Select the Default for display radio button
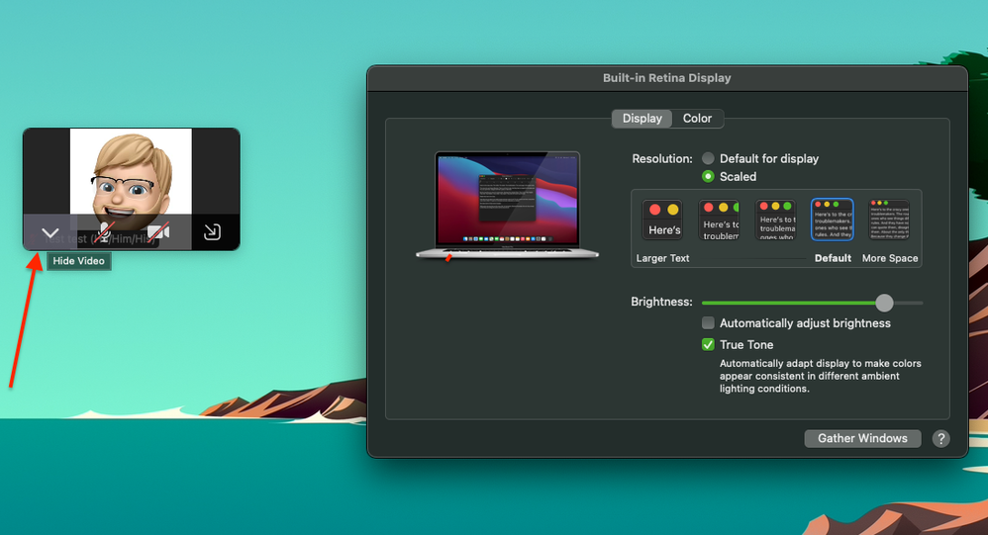Screen dimensions: 988x535 pyautogui.click(x=708, y=158)
